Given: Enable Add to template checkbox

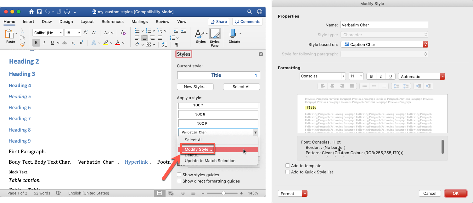Looking at the screenshot, I should 288,166.
